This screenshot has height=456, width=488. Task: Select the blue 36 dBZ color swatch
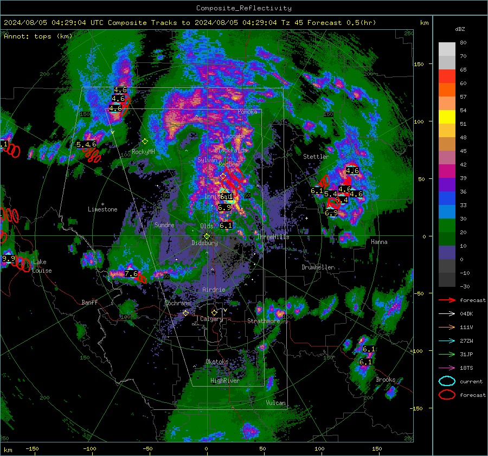(447, 198)
